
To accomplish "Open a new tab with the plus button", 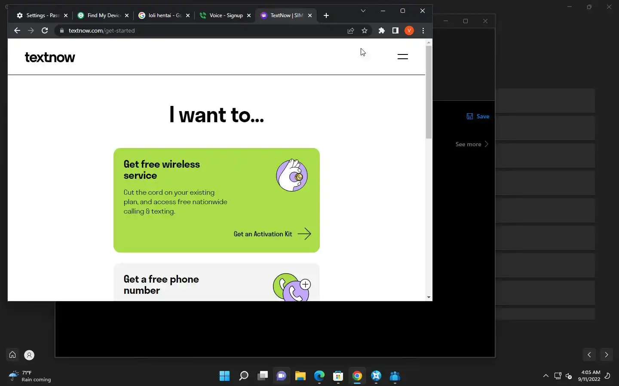I will click(326, 15).
